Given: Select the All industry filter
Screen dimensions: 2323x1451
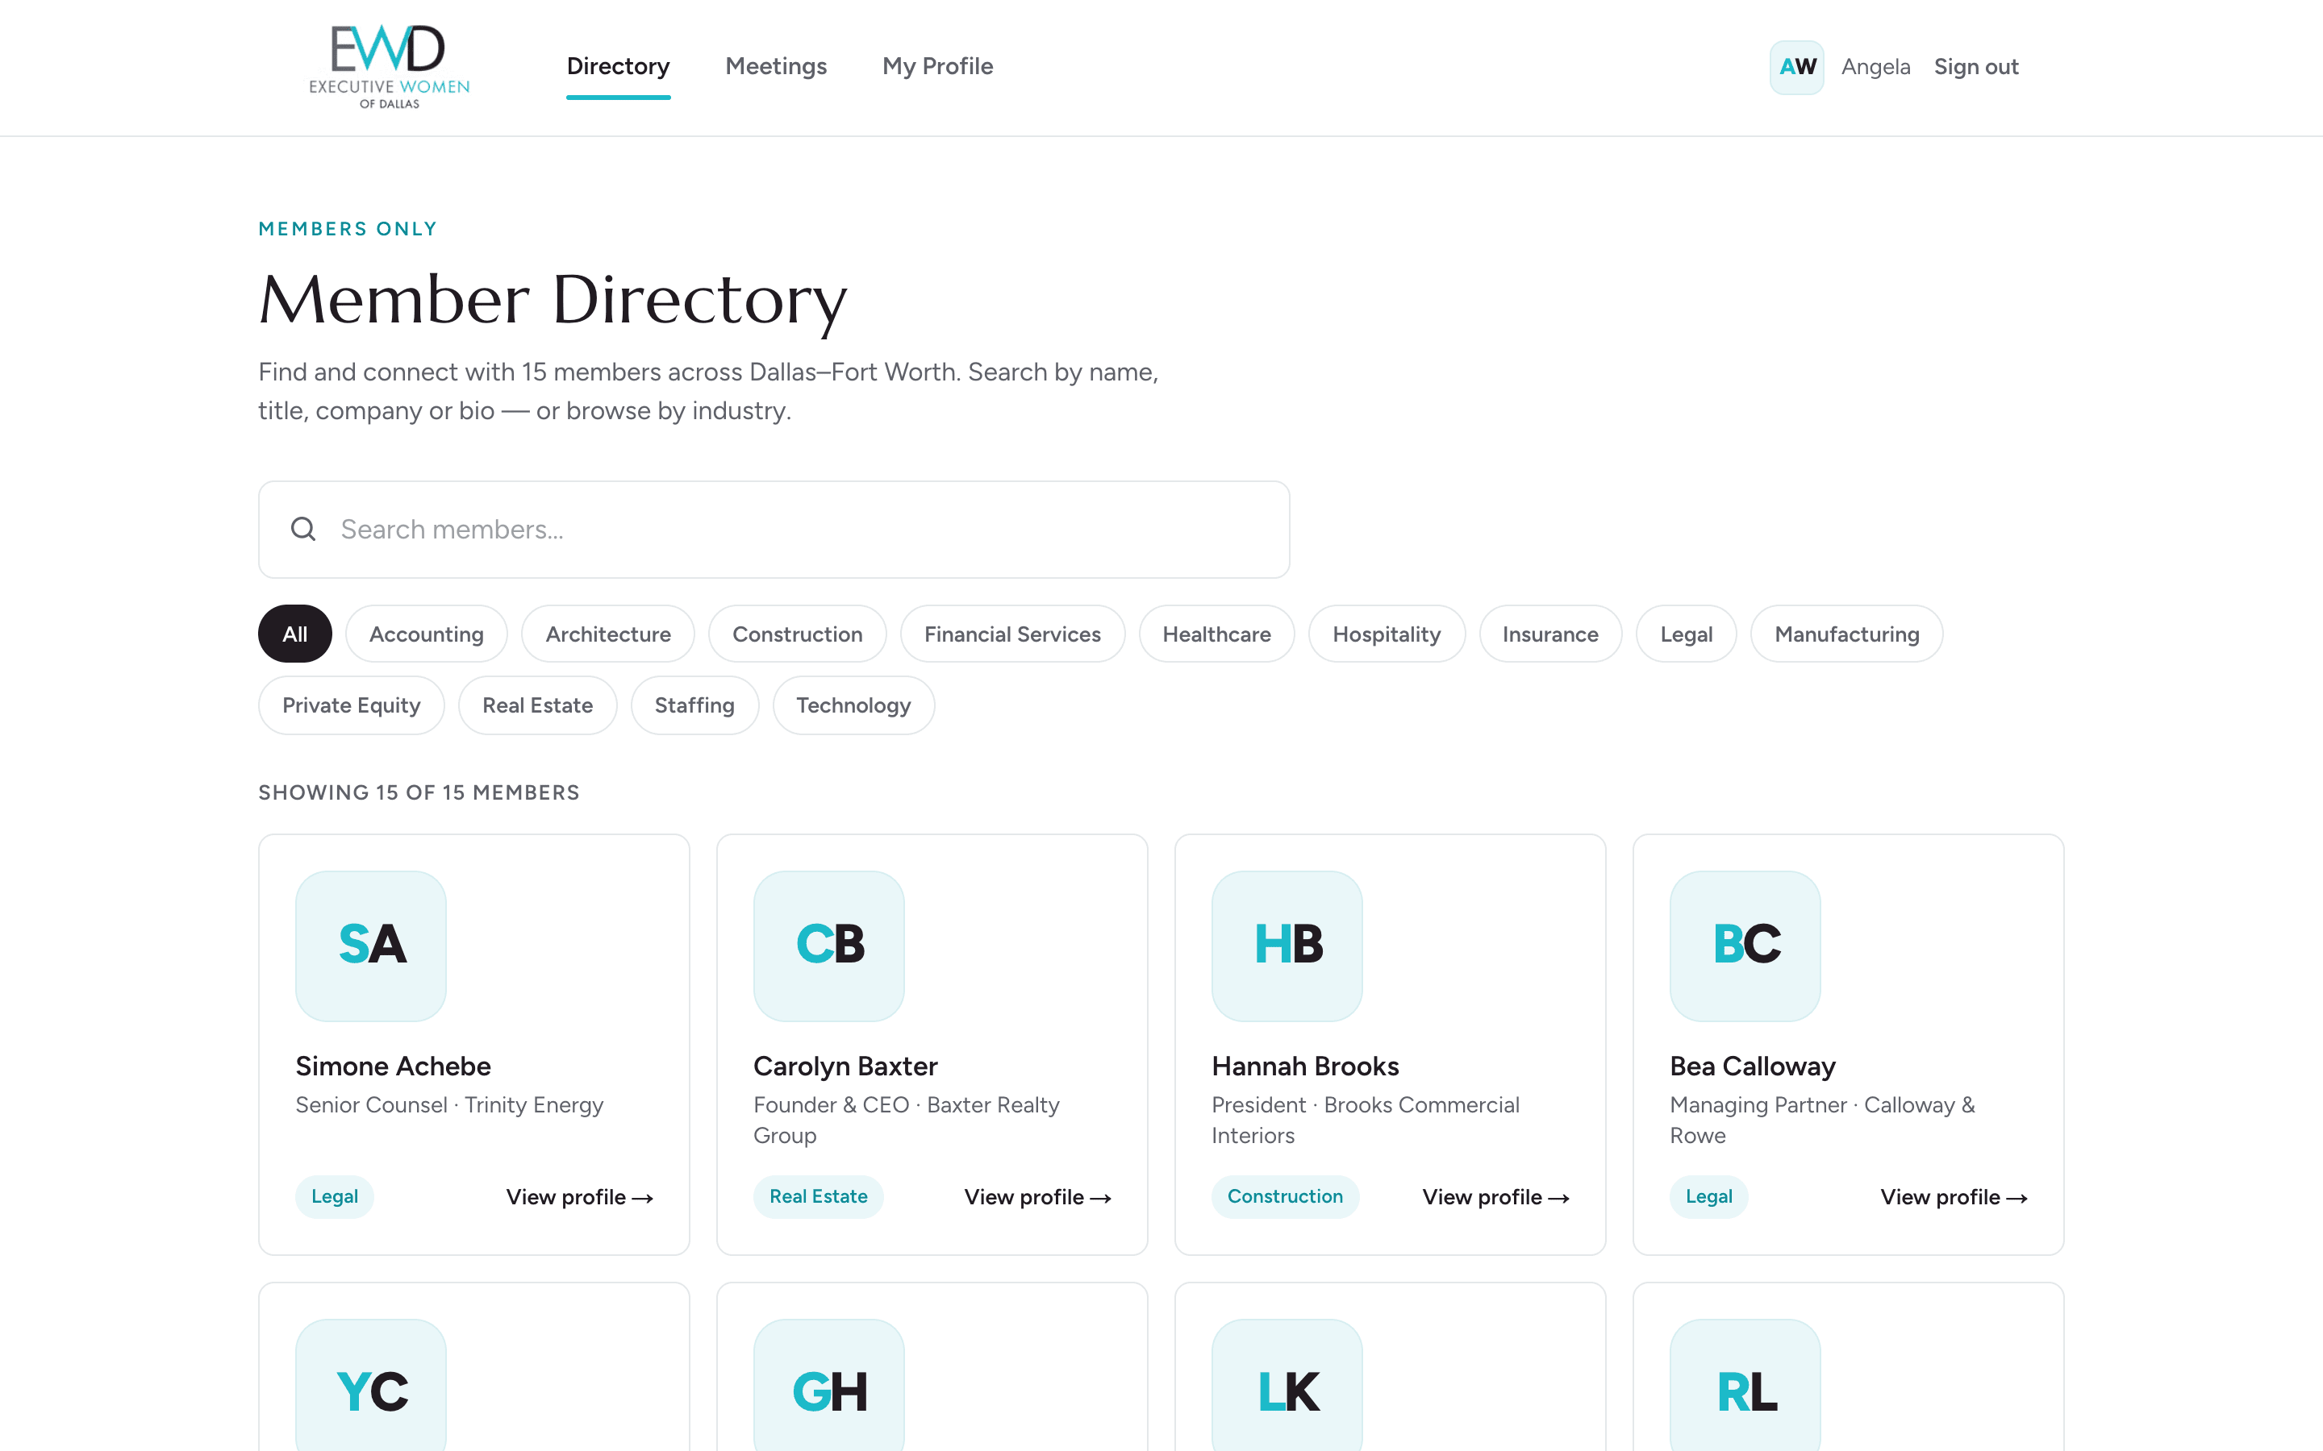Looking at the screenshot, I should point(294,634).
